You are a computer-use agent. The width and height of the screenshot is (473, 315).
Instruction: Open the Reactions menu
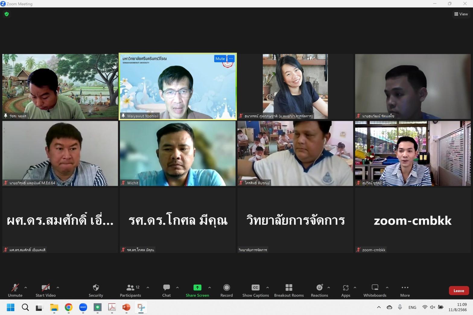click(x=319, y=290)
